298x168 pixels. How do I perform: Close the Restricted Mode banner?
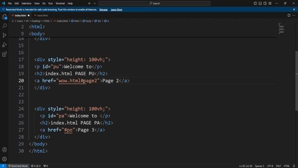[x=294, y=9]
